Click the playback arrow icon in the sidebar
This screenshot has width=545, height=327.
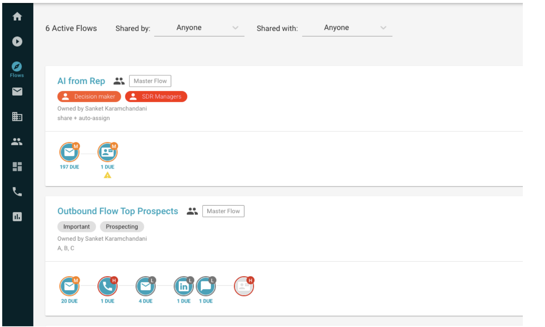[17, 42]
